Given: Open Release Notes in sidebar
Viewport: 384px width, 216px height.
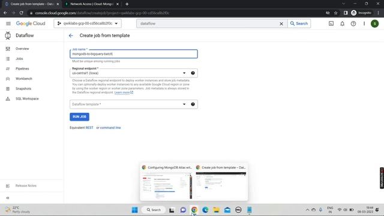Looking at the screenshot, I should 26,185.
